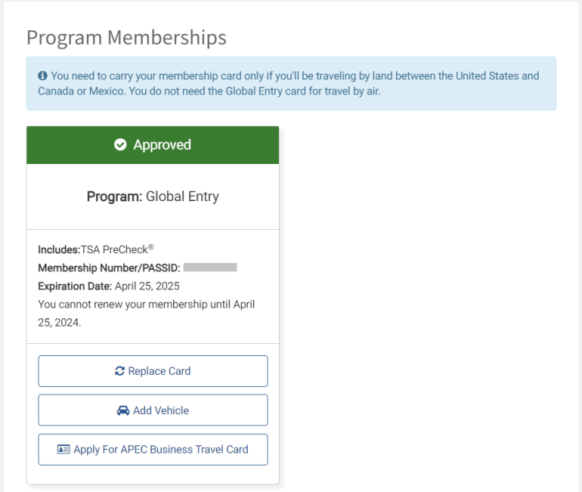Click the bold Program: label
The image size is (582, 492).
114,196
